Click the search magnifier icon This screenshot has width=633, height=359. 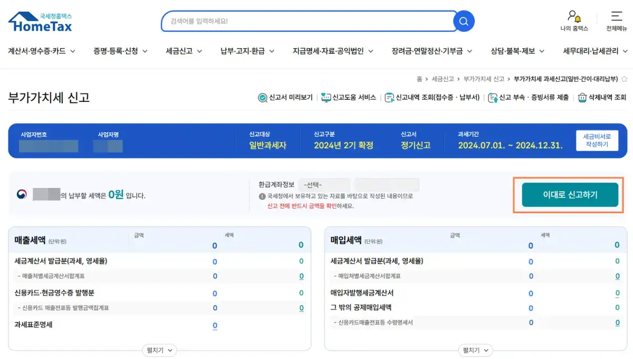point(463,21)
